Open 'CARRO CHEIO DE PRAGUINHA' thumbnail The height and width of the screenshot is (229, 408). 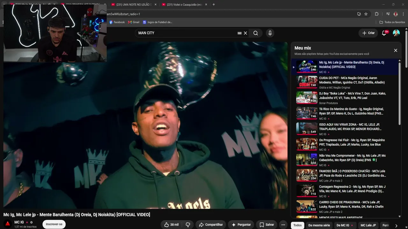click(x=307, y=206)
